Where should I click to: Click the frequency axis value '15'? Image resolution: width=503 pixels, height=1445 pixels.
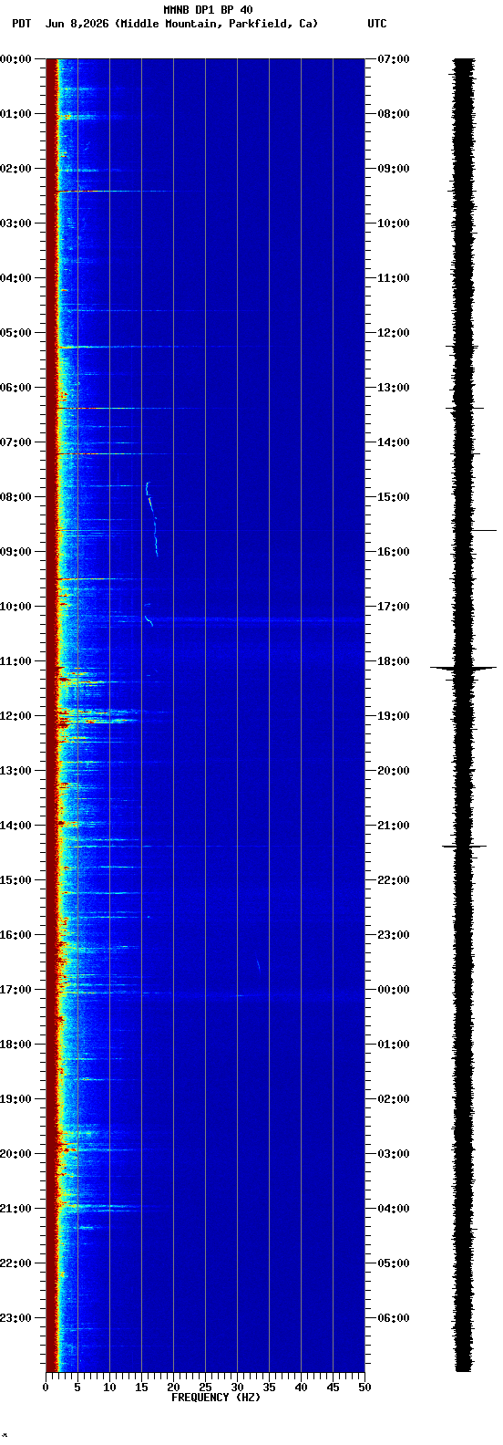[x=141, y=1388]
